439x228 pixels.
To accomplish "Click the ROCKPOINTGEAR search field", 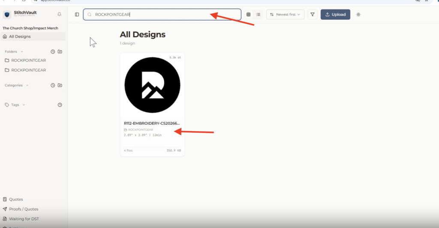I will coord(162,15).
